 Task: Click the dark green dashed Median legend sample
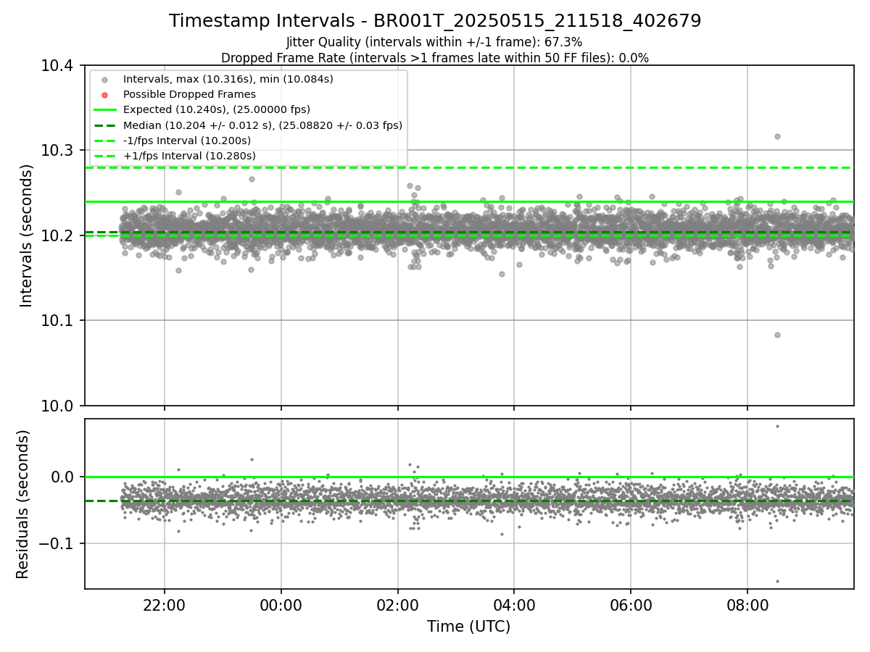[105, 125]
